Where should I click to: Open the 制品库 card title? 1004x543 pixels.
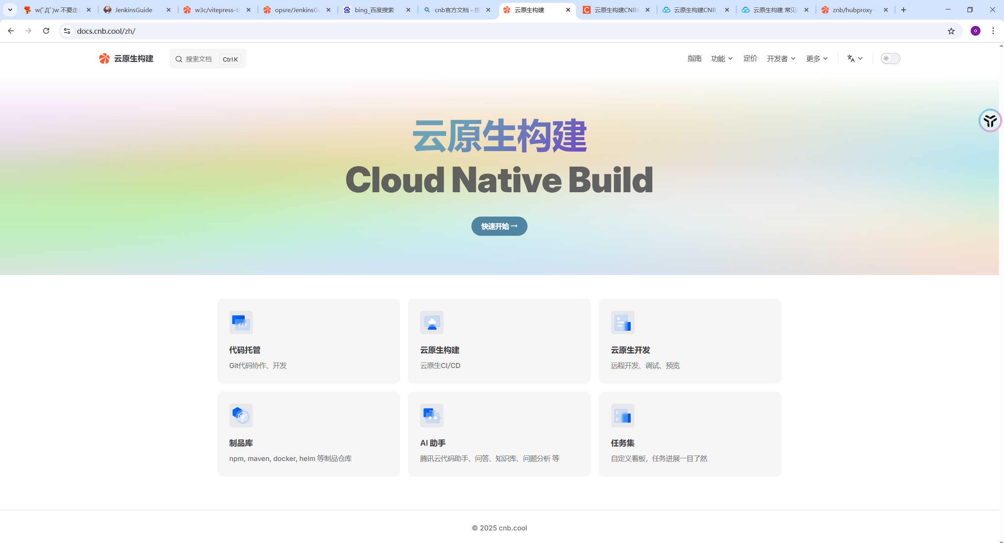pyautogui.click(x=241, y=443)
